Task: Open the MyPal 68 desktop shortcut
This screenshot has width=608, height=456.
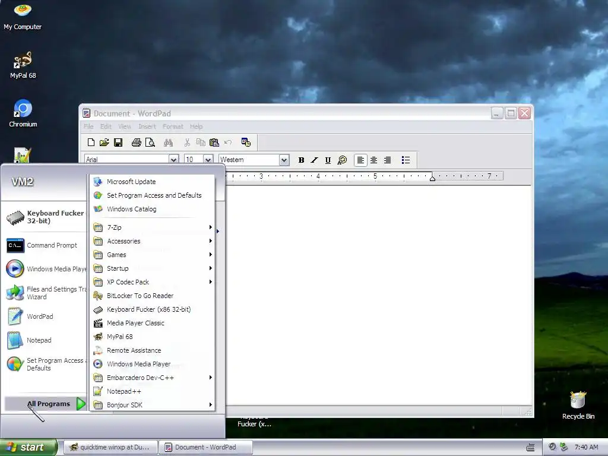Action: (23, 65)
